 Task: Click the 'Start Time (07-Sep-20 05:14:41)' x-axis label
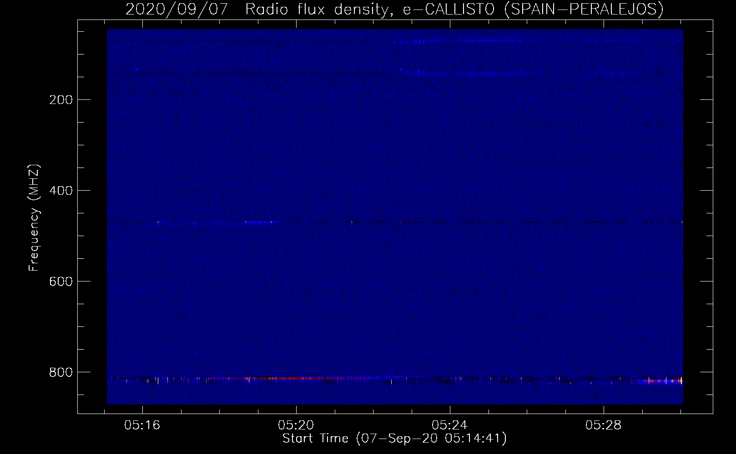click(394, 439)
